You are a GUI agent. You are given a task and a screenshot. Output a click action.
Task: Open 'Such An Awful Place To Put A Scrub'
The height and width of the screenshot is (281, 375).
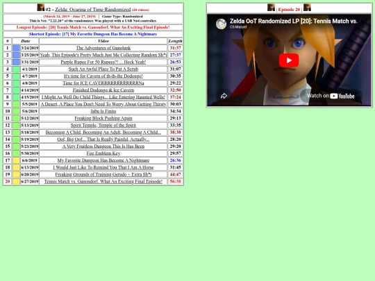click(103, 69)
